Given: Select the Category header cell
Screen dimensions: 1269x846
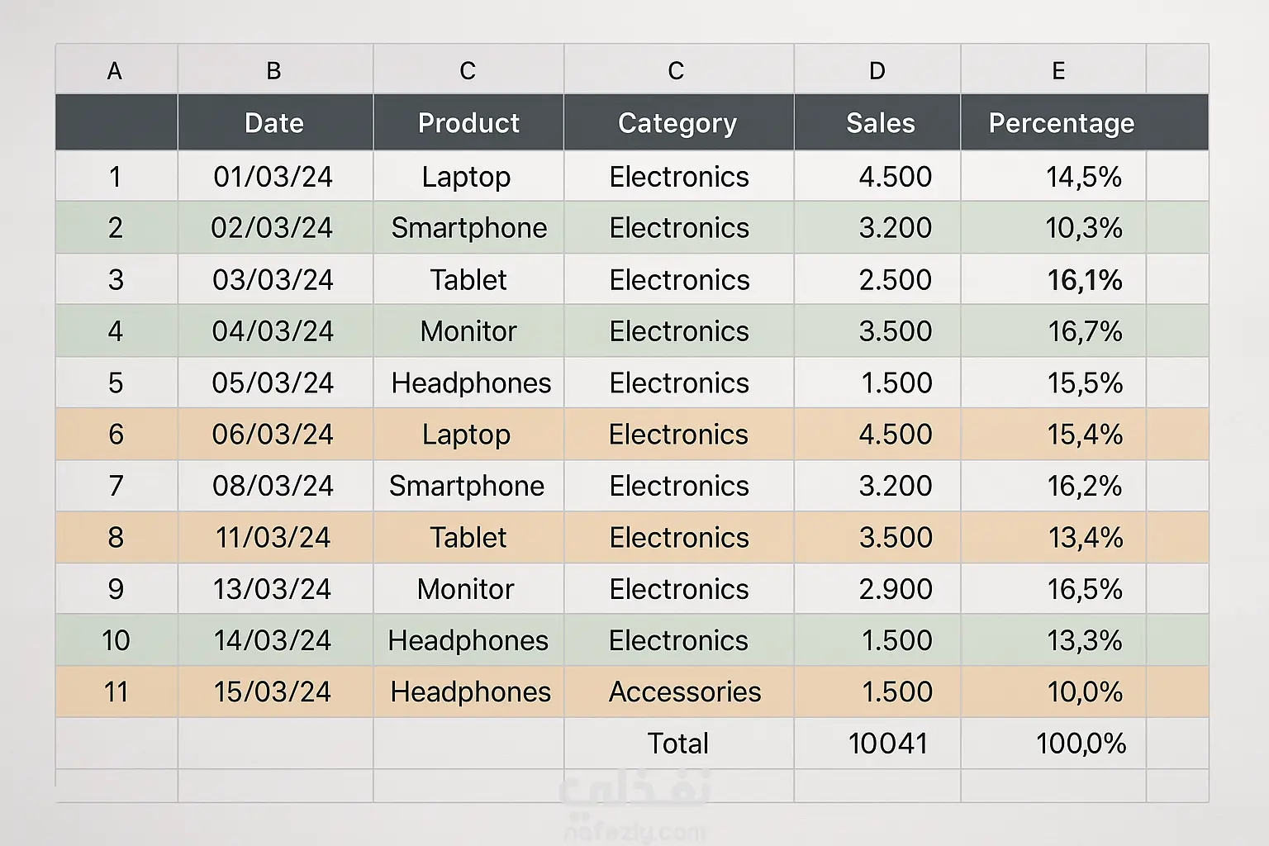Looking at the screenshot, I should coord(677,123).
